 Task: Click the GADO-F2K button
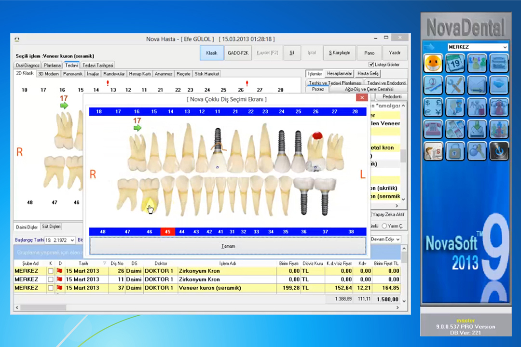point(238,53)
